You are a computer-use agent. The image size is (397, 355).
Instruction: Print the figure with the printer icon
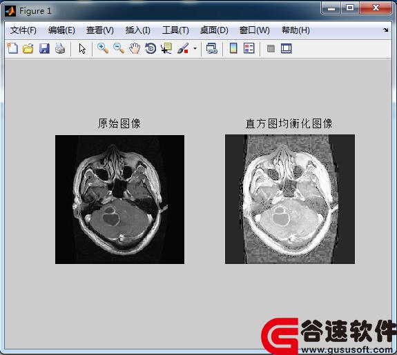(60, 48)
